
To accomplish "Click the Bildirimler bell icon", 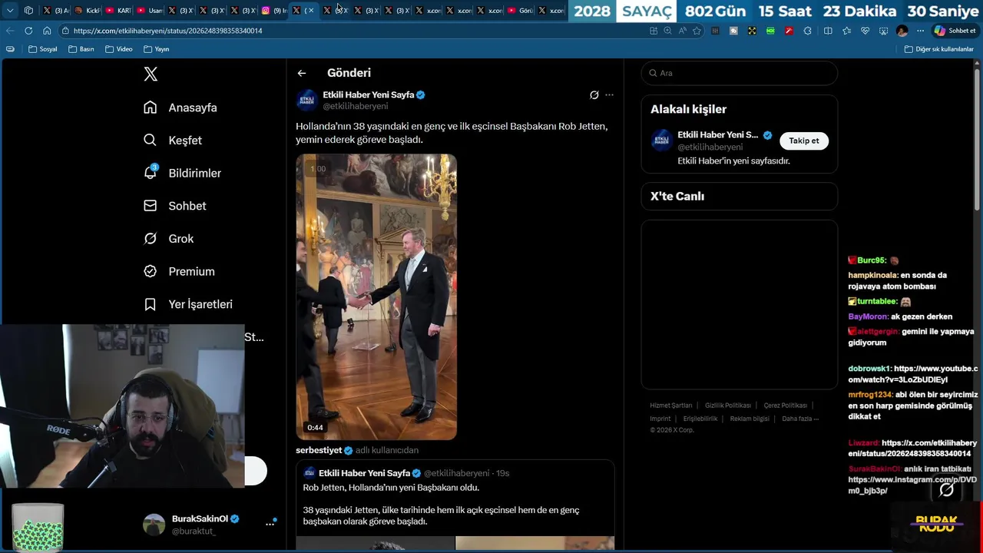I will [x=151, y=173].
